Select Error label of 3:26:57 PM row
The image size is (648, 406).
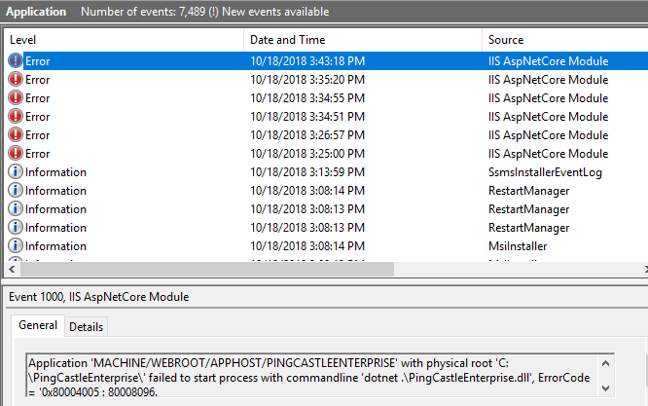click(x=38, y=135)
